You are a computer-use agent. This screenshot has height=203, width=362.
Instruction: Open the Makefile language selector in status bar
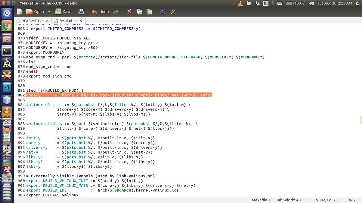pyautogui.click(x=261, y=200)
